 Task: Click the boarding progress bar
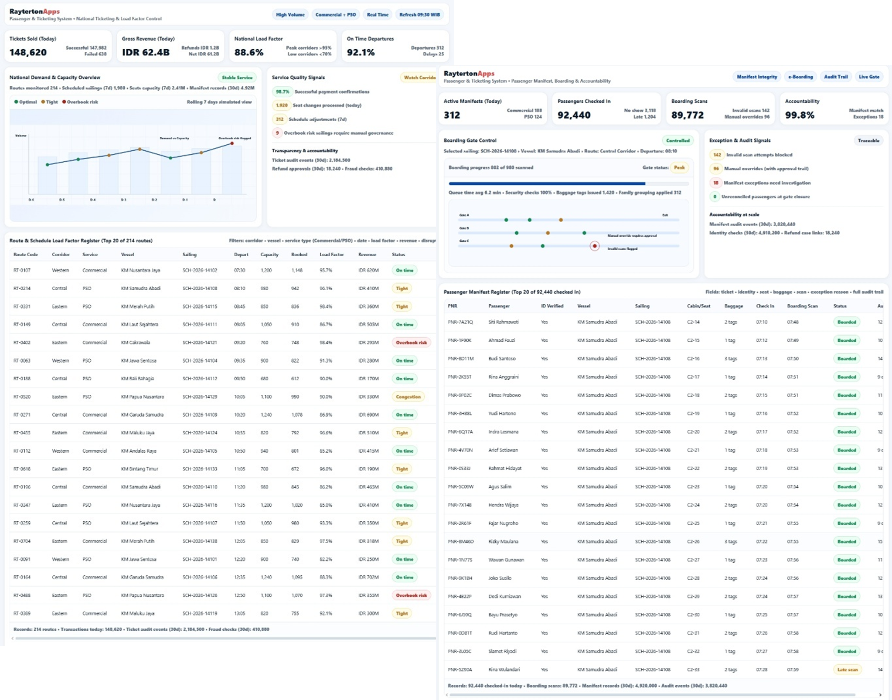[568, 183]
